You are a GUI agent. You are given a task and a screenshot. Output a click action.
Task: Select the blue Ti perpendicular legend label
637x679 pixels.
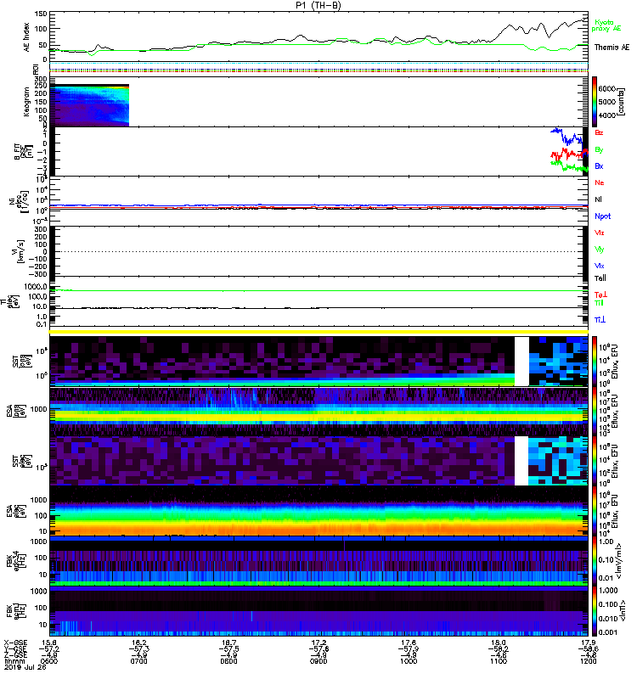[600, 320]
